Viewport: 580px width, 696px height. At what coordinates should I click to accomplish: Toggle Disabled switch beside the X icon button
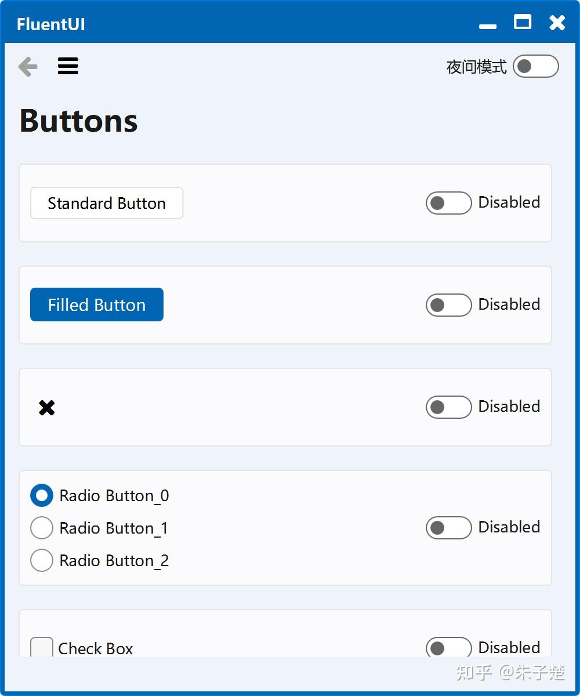pyautogui.click(x=448, y=407)
